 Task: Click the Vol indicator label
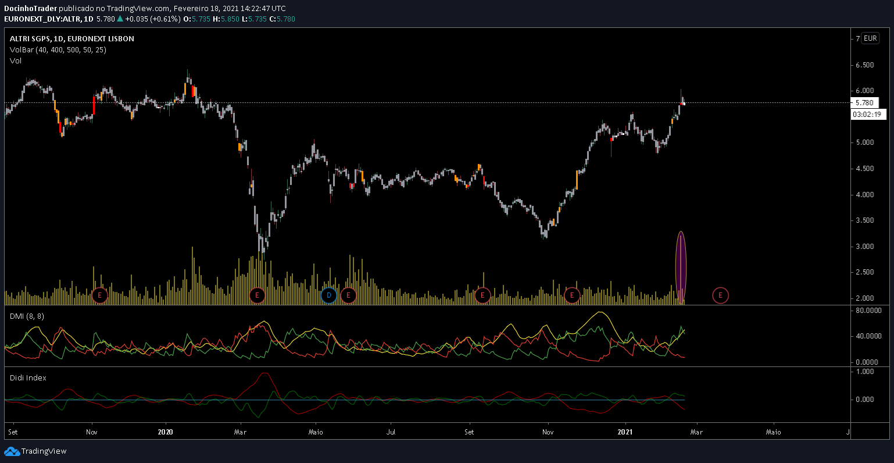(x=16, y=60)
